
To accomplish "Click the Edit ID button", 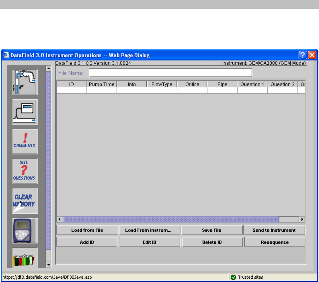I will (149, 242).
